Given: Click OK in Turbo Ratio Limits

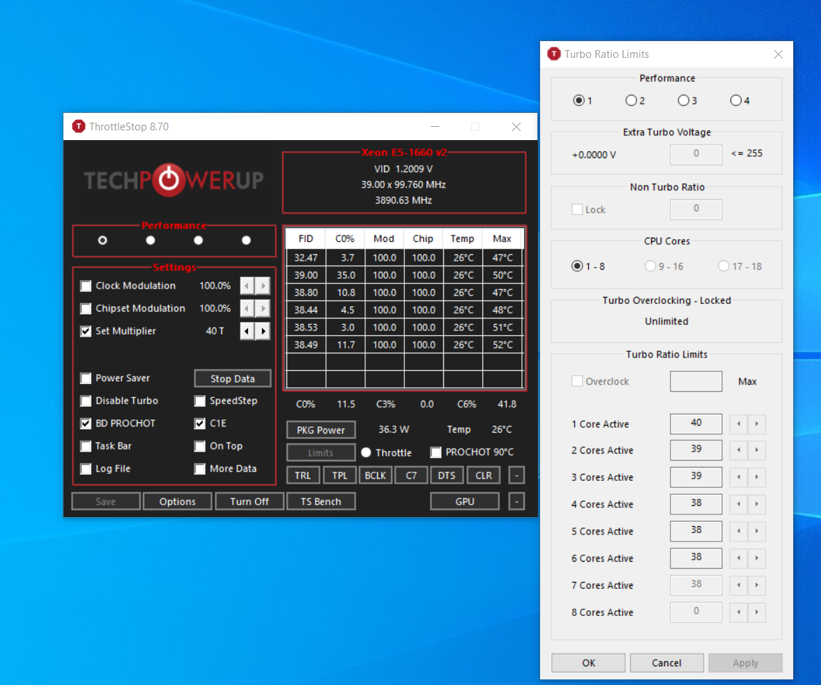Looking at the screenshot, I should 588,663.
